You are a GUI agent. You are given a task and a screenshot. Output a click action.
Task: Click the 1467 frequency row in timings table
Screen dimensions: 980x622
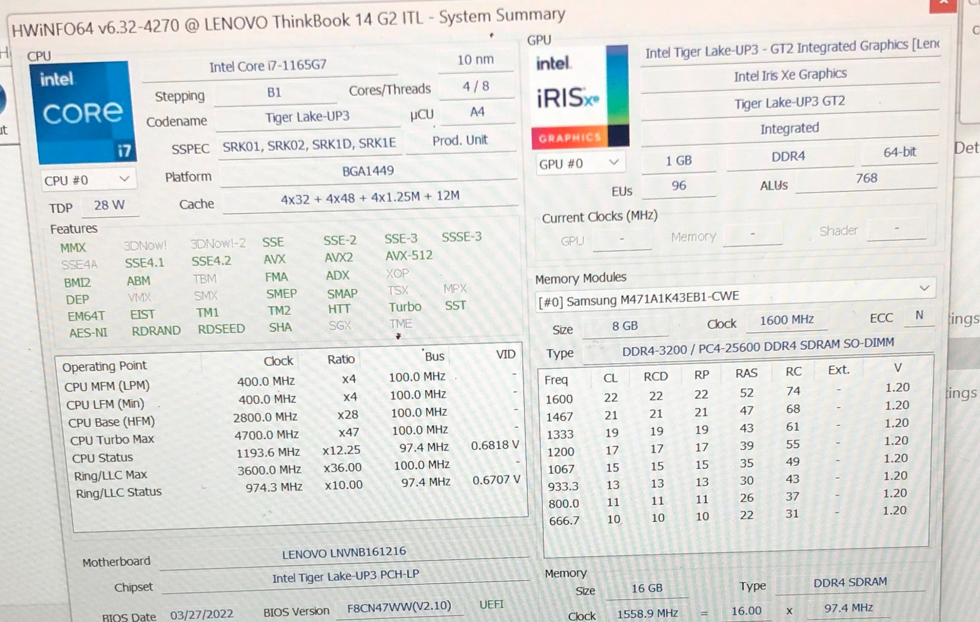pyautogui.click(x=734, y=412)
